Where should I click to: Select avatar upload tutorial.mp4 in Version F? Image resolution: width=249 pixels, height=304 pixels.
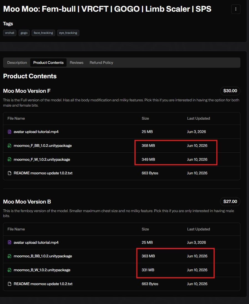(x=36, y=132)
